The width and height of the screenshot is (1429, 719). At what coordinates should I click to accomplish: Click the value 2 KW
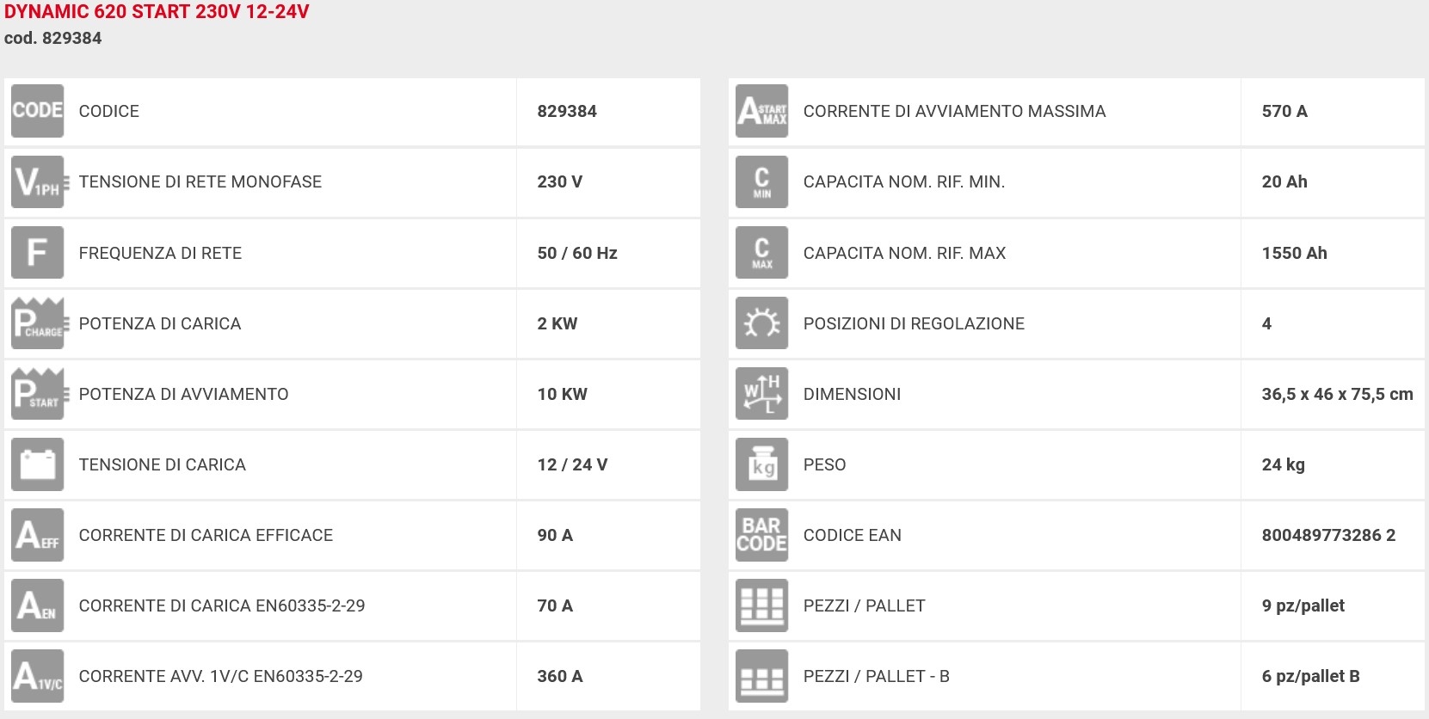coord(557,323)
